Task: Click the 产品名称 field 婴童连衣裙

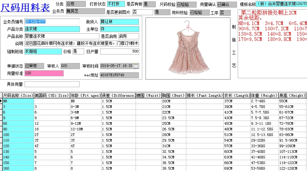Action: (62, 36)
